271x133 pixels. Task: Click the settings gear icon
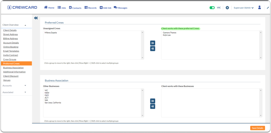pyautogui.click(x=227, y=8)
